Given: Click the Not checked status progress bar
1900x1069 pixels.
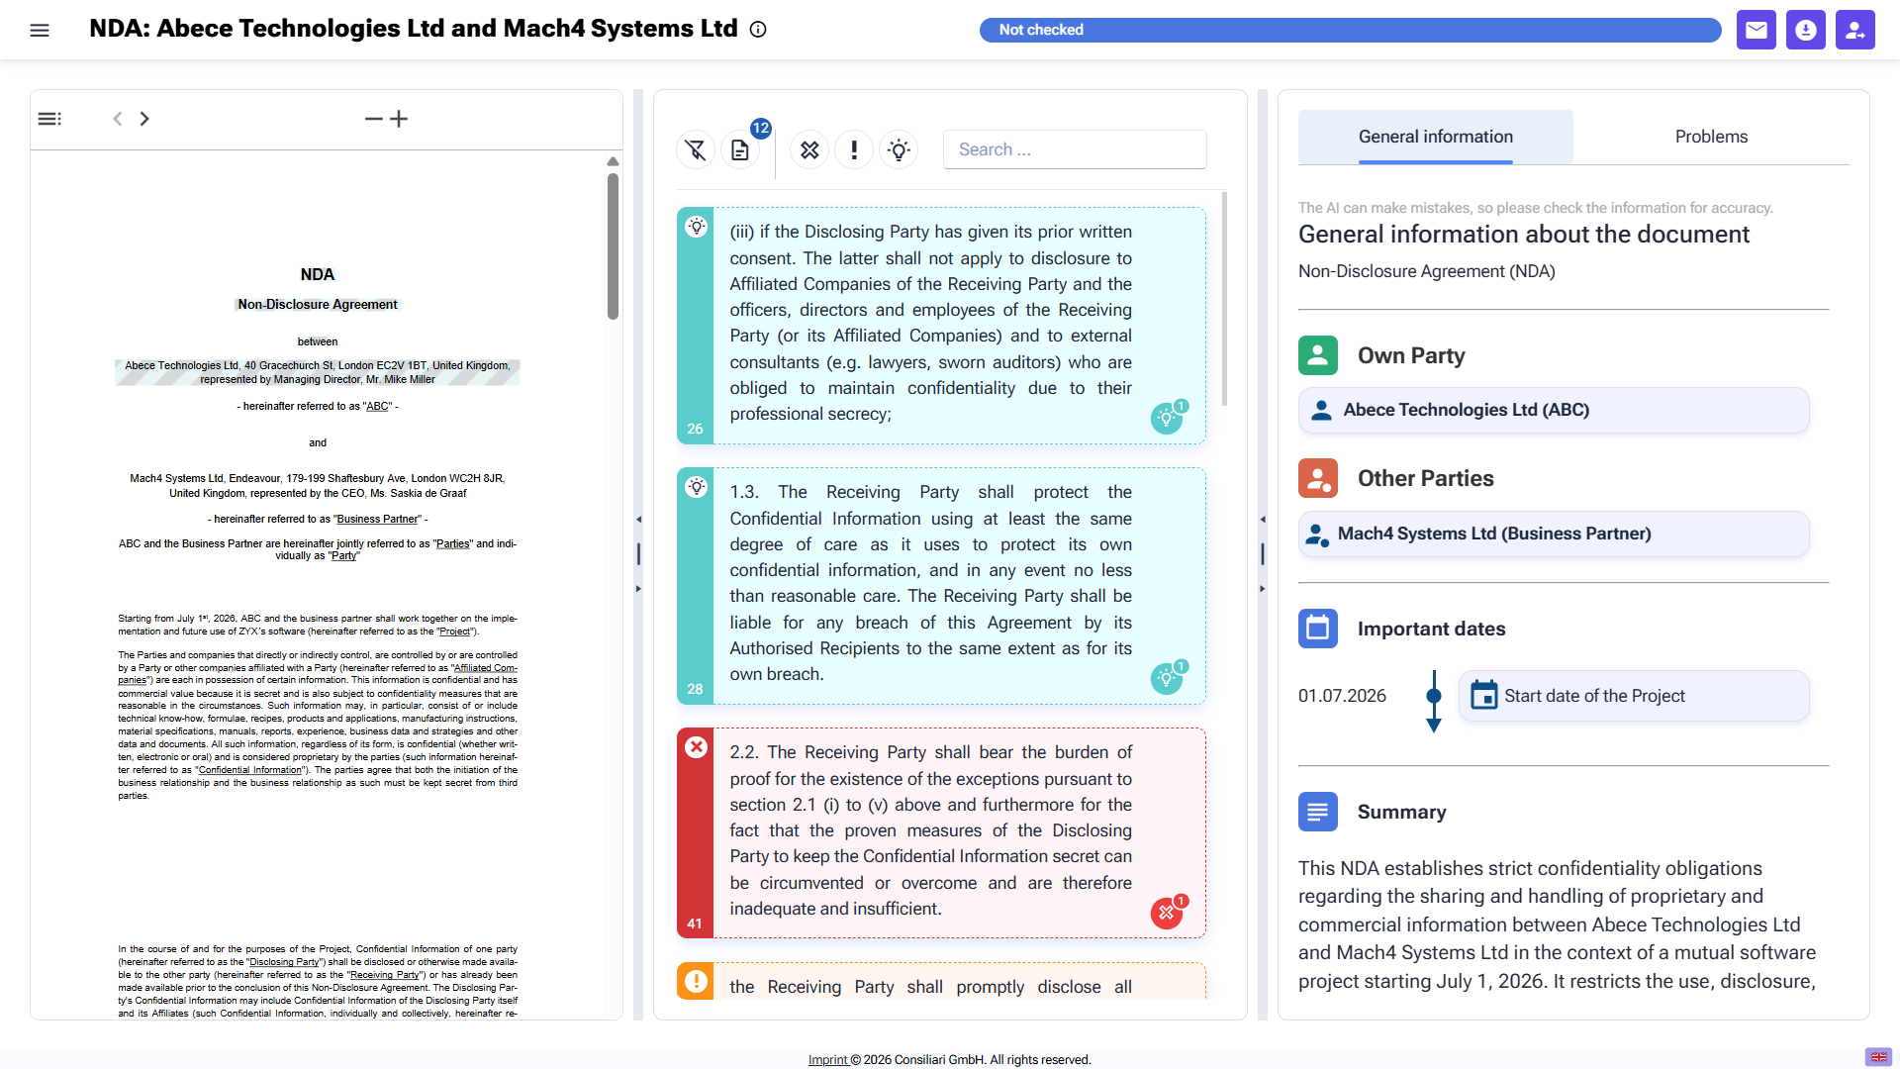Looking at the screenshot, I should [x=1351, y=30].
